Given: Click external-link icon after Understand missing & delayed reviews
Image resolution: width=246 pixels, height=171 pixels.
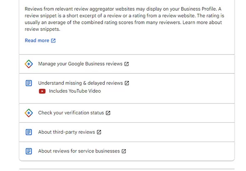Looking at the screenshot, I should 127,83.
